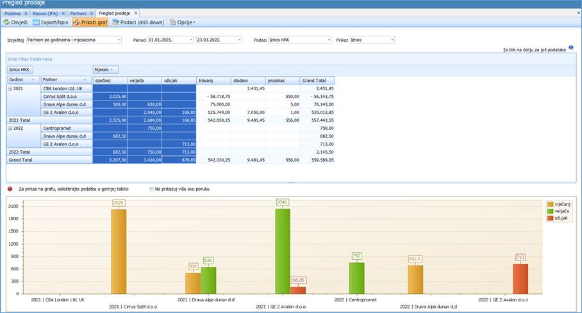Click the siječanj column header
Viewport: 582px width, 313px height.
(x=110, y=81)
